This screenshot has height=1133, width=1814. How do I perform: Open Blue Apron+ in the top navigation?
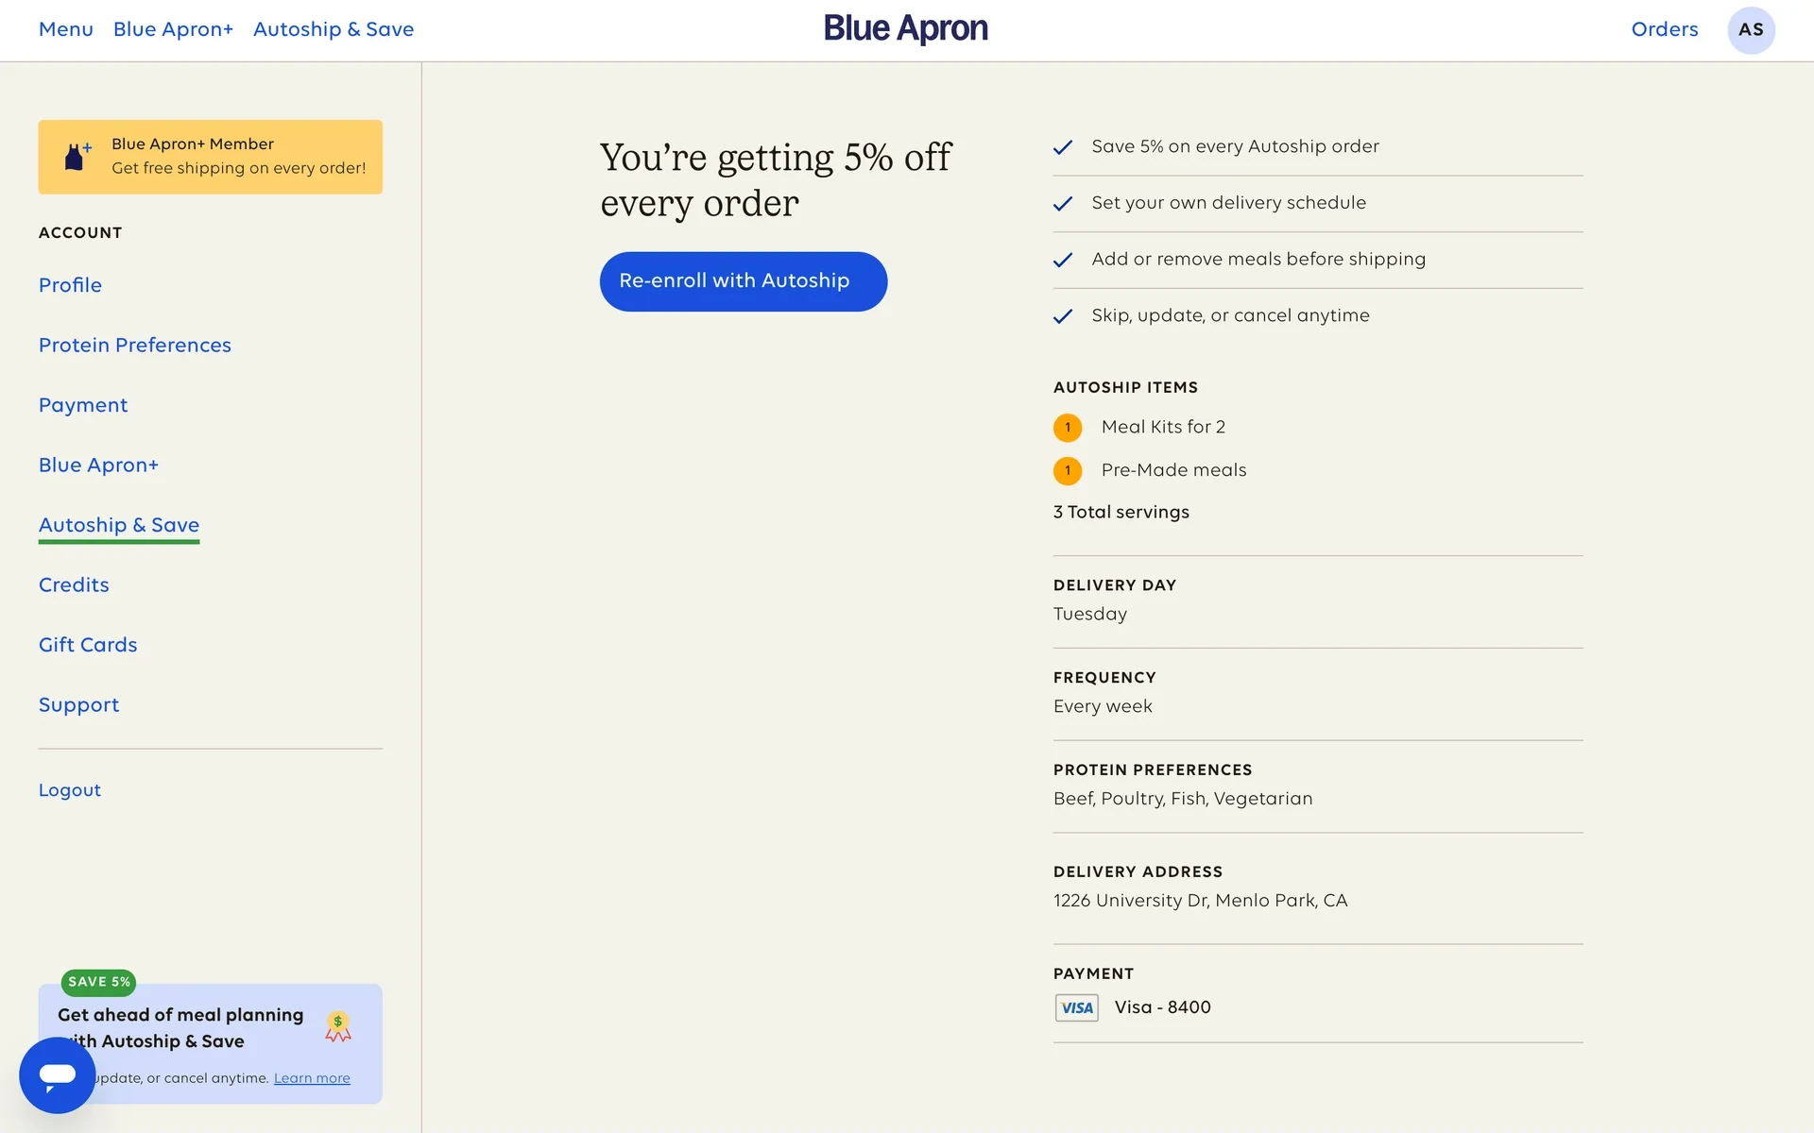coord(173,29)
